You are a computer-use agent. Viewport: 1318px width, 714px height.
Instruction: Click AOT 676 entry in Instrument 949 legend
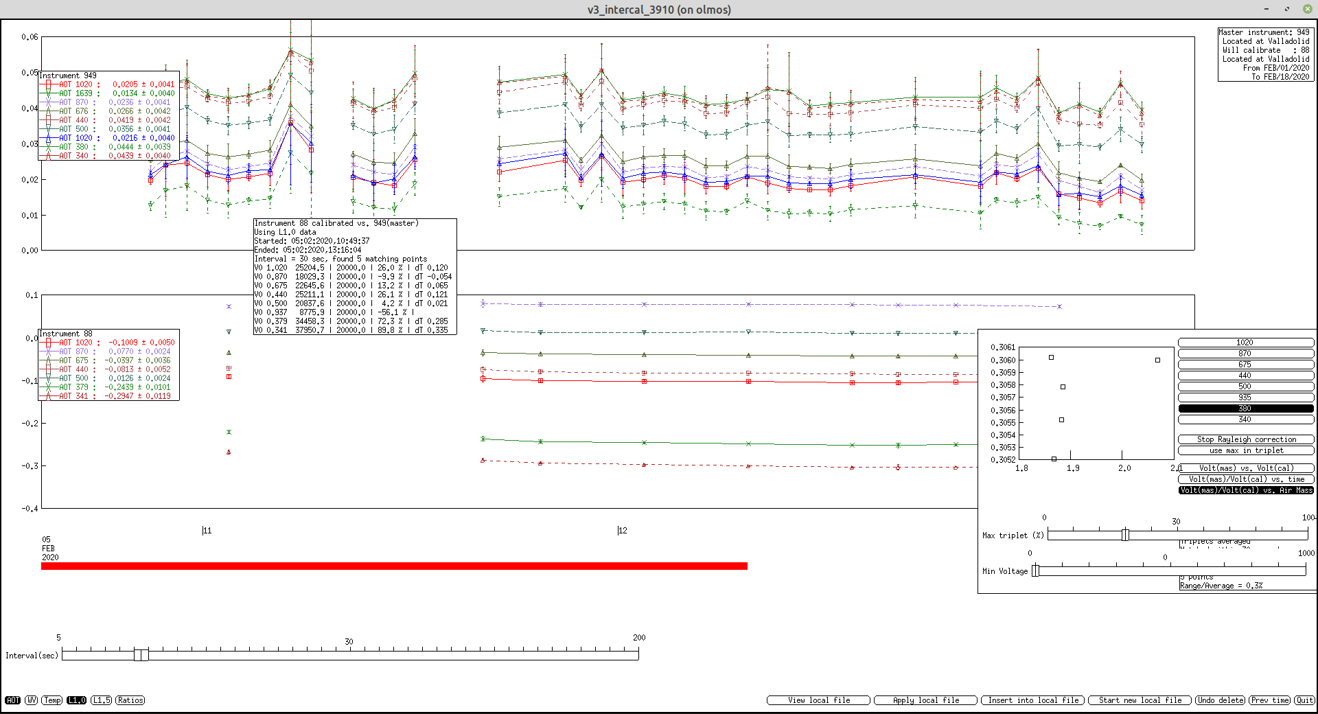coord(107,111)
